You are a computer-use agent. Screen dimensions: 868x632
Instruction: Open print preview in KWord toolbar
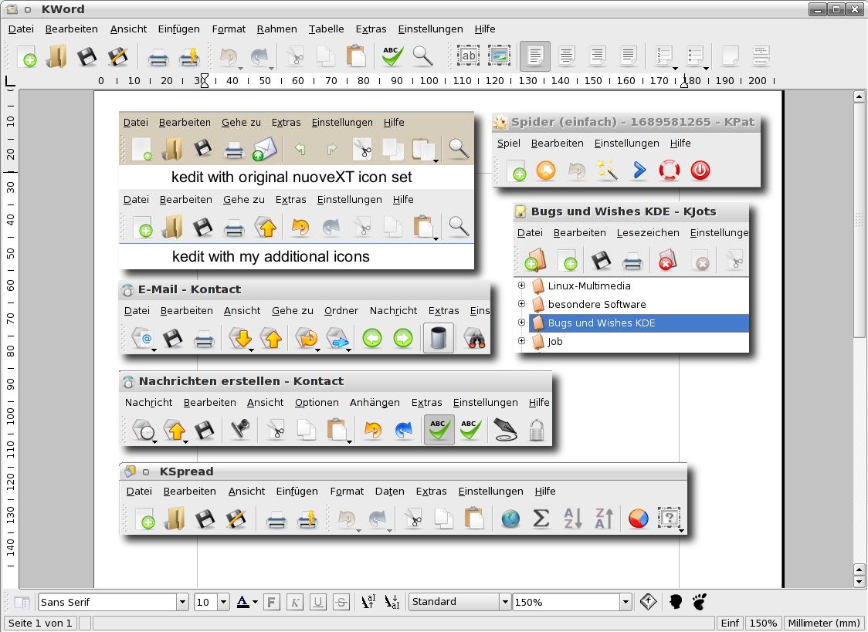coord(189,56)
